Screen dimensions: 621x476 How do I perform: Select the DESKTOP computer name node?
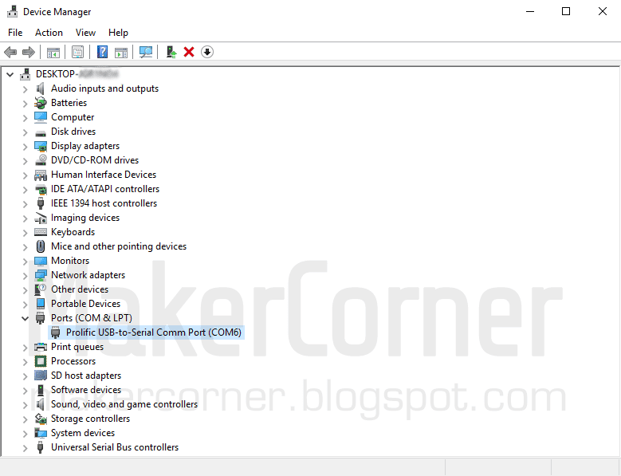tap(77, 74)
